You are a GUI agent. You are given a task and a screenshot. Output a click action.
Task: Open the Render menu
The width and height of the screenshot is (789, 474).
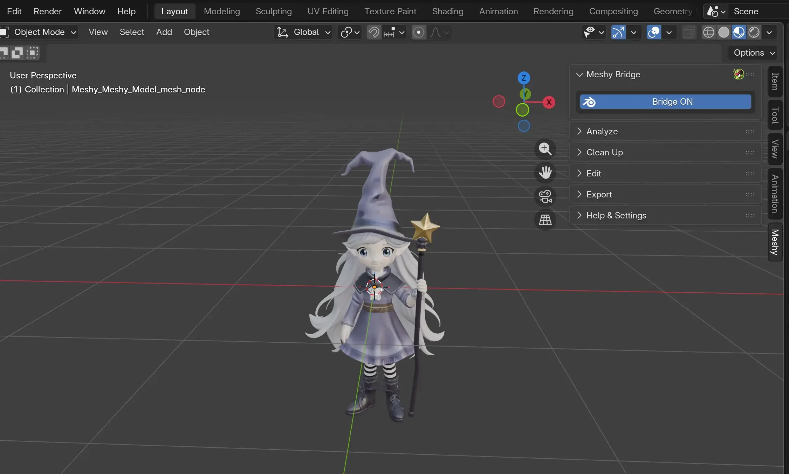click(48, 12)
